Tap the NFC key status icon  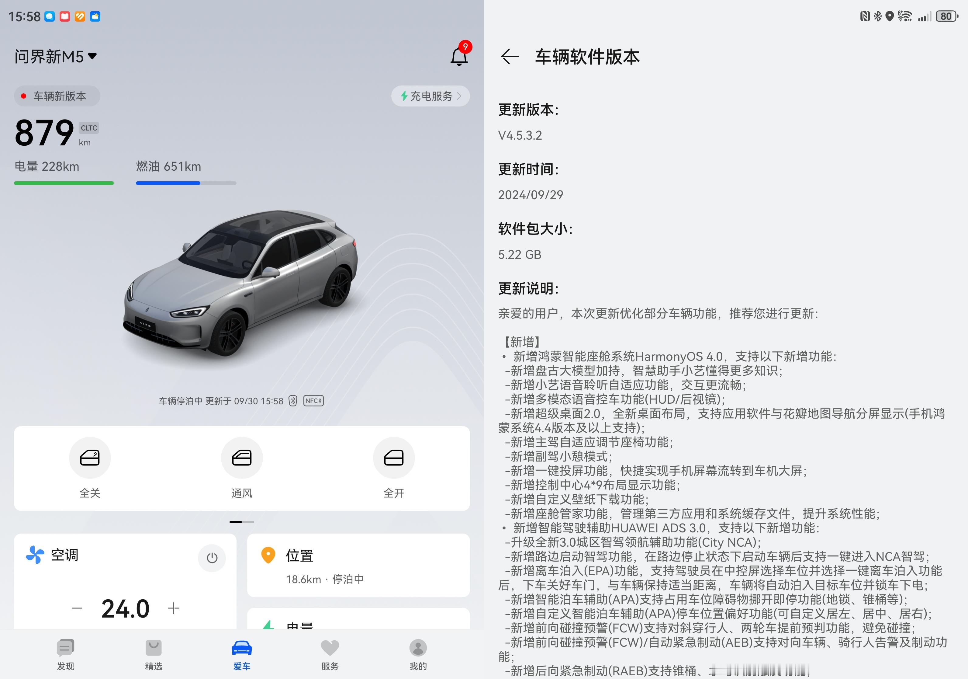pos(313,401)
